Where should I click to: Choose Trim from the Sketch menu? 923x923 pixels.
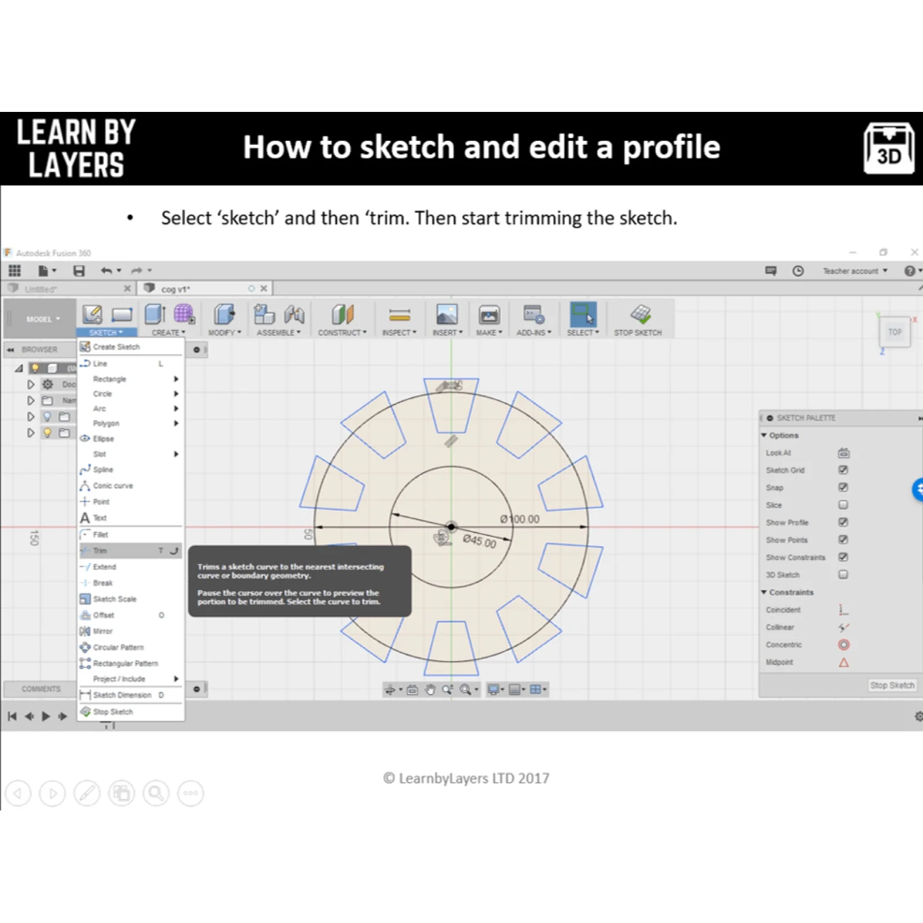(131, 551)
